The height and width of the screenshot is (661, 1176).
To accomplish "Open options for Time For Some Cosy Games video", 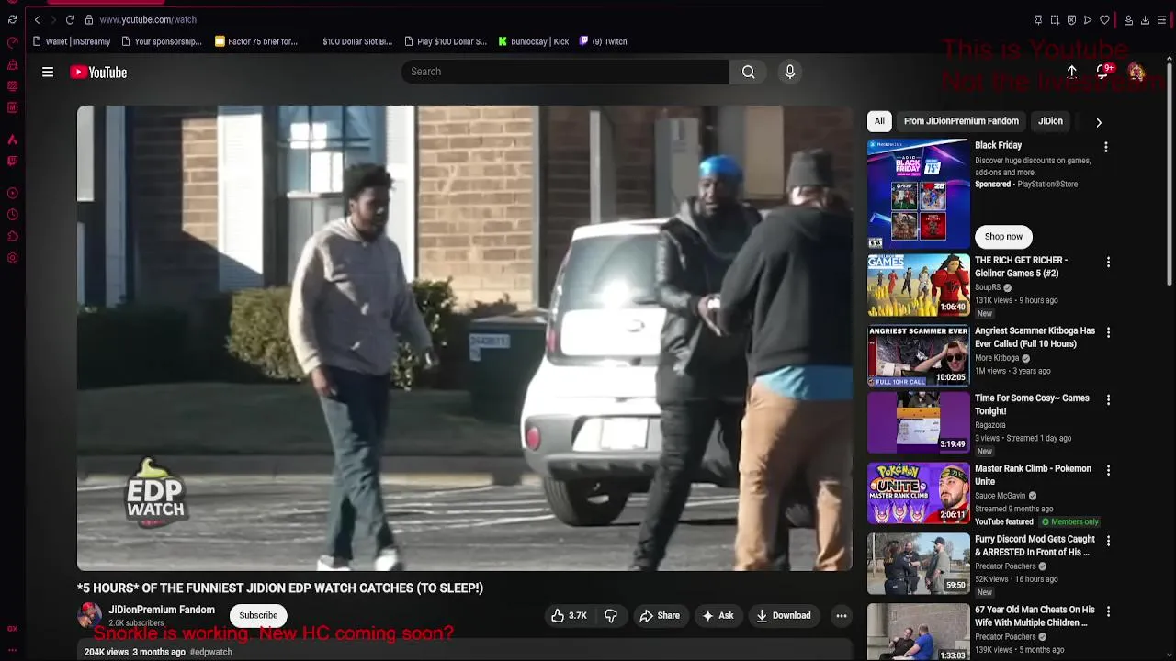I will click(1108, 399).
